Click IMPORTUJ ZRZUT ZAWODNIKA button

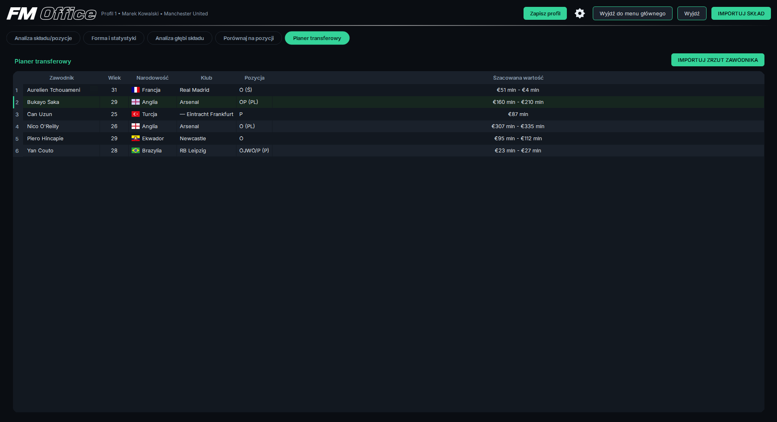[718, 60]
